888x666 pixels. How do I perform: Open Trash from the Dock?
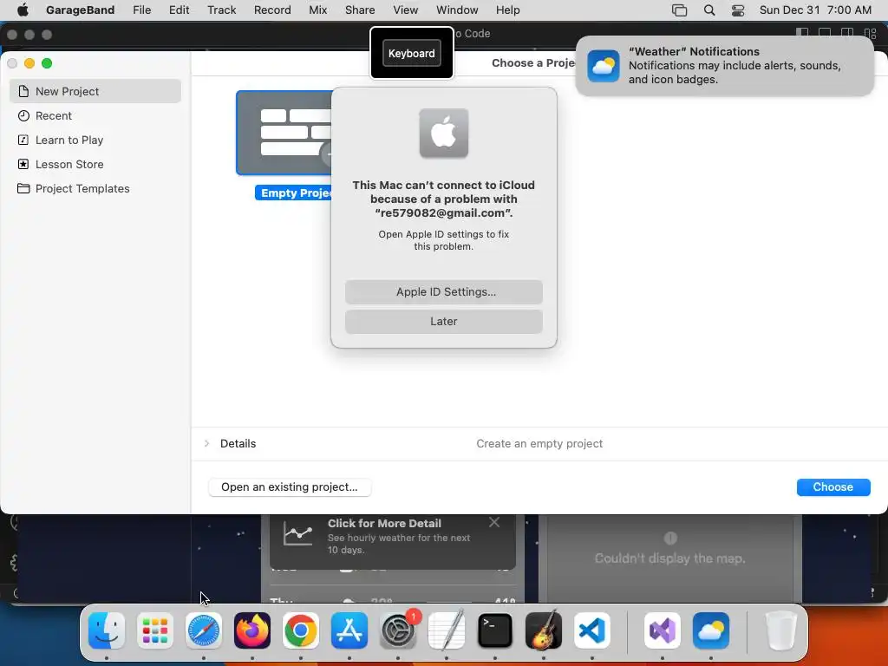coord(781,630)
